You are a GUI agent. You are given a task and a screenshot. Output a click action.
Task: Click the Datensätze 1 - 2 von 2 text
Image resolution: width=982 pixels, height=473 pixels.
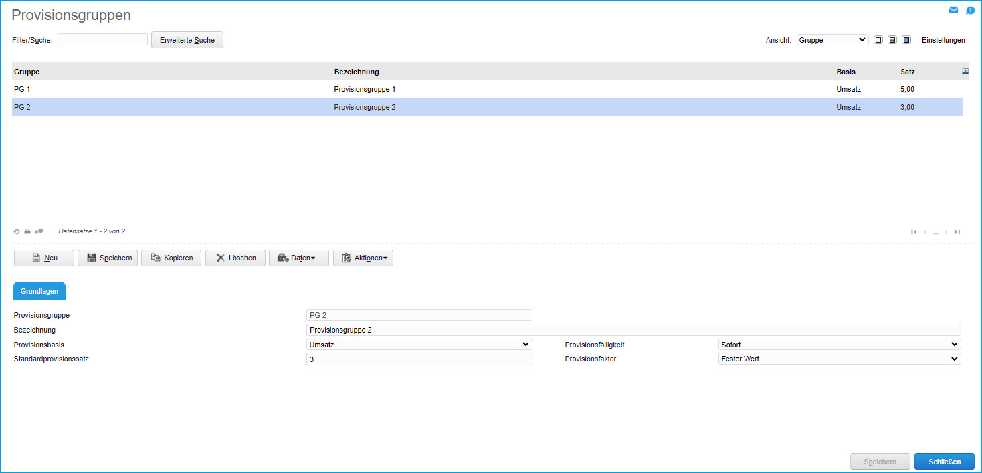pyautogui.click(x=92, y=231)
